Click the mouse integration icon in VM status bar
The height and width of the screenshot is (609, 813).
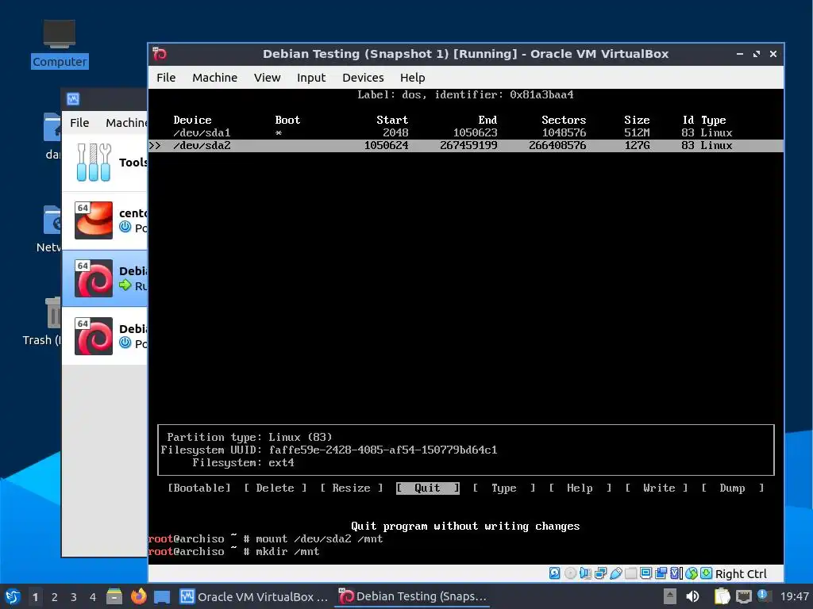point(692,573)
